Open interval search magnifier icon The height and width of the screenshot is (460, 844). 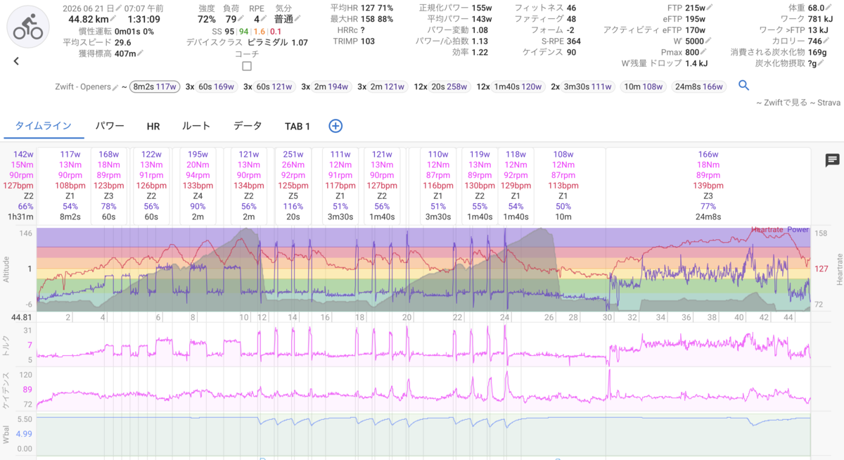[x=743, y=86]
